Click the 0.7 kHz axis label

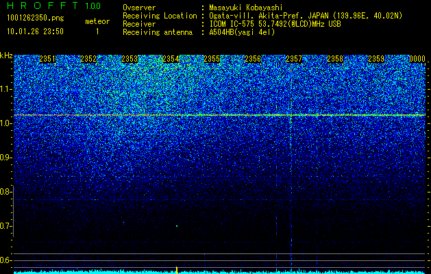pos(5,226)
